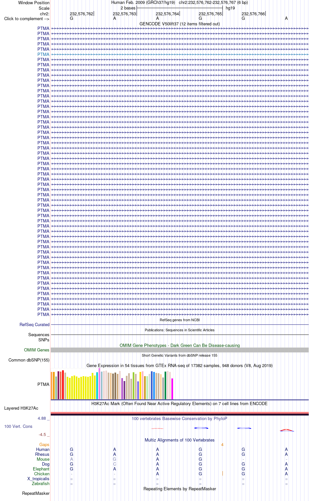Click the highlighted light-blue PTMA transcript label
The image size is (309, 501).
coord(43,54)
